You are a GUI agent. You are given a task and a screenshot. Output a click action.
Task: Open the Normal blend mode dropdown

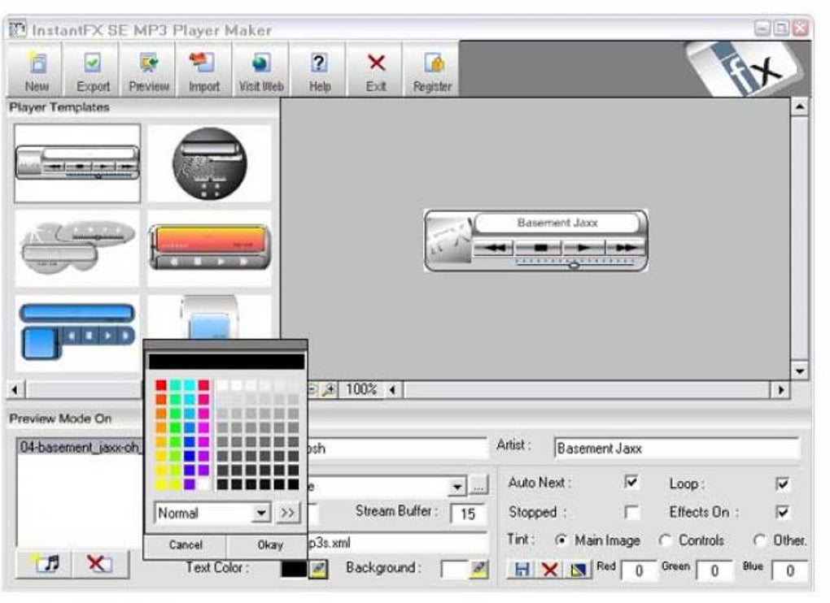262,513
